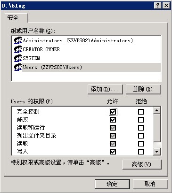Image resolution: width=172 pixels, height=193 pixels.
Task: Click the 删除(R) button
Action: click(x=143, y=89)
